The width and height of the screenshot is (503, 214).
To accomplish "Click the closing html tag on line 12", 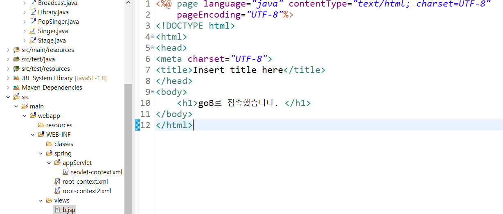I will click(174, 125).
